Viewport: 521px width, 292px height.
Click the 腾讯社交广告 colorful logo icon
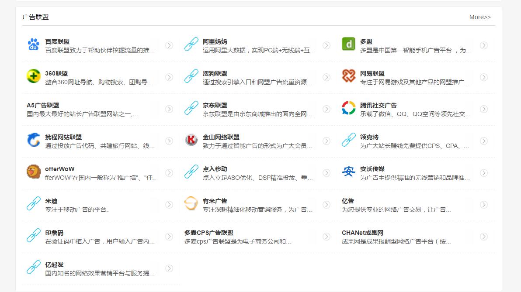[x=348, y=109]
